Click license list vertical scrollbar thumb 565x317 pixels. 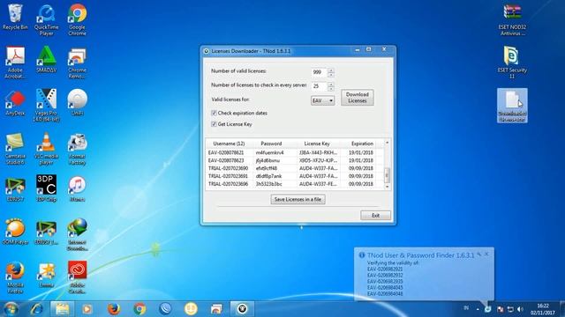click(x=387, y=175)
